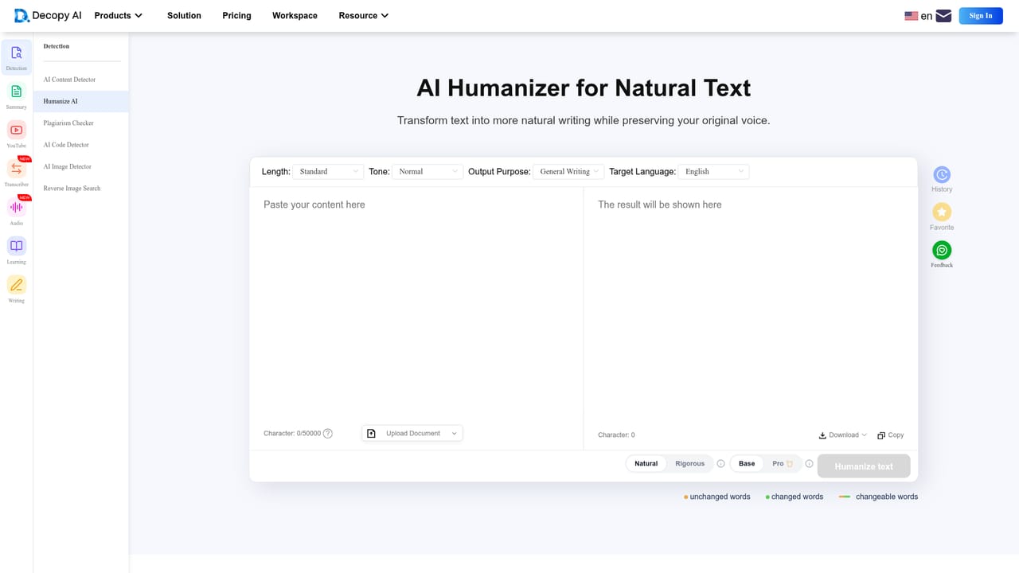Open the Summary sidebar icon
This screenshot has width=1019, height=573.
coord(17,92)
